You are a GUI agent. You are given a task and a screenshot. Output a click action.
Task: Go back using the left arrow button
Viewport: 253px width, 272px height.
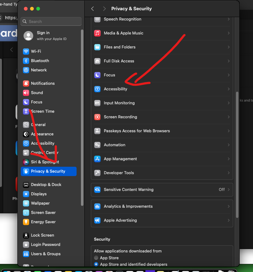(x=92, y=9)
